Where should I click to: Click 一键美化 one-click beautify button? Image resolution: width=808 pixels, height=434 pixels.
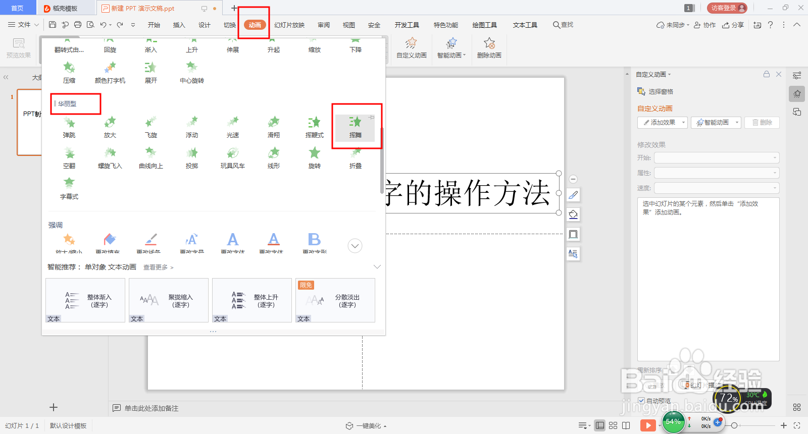366,426
